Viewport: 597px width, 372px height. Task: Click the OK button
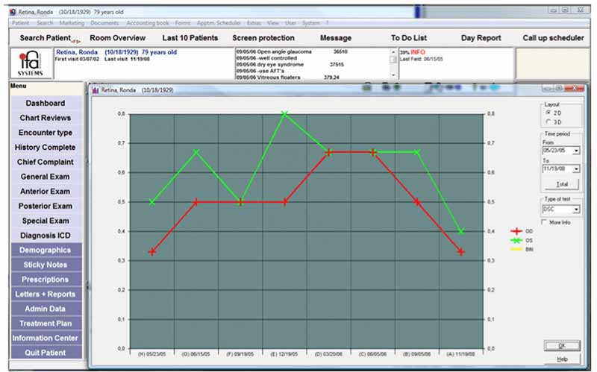click(x=562, y=345)
